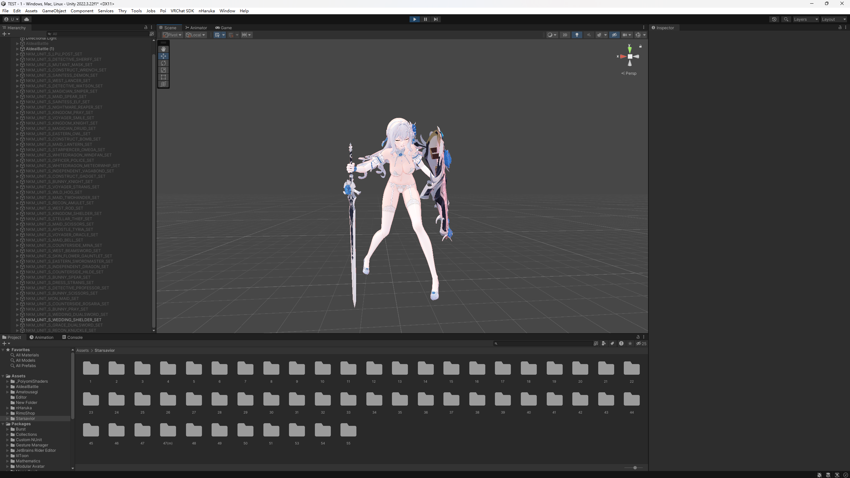Image resolution: width=850 pixels, height=478 pixels.
Task: Select the combined Transform tool
Action: tap(163, 84)
